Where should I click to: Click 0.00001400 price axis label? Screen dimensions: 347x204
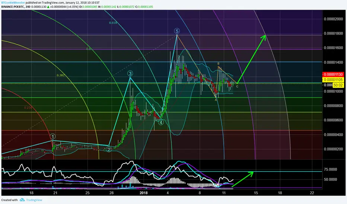coord(333,62)
